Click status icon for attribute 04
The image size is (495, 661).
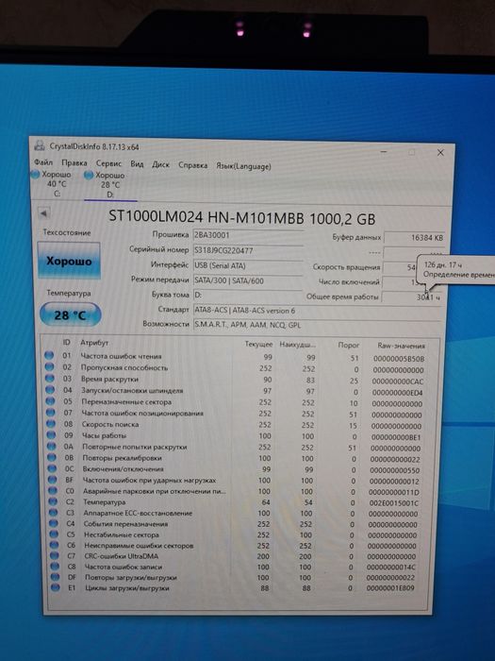coord(50,389)
